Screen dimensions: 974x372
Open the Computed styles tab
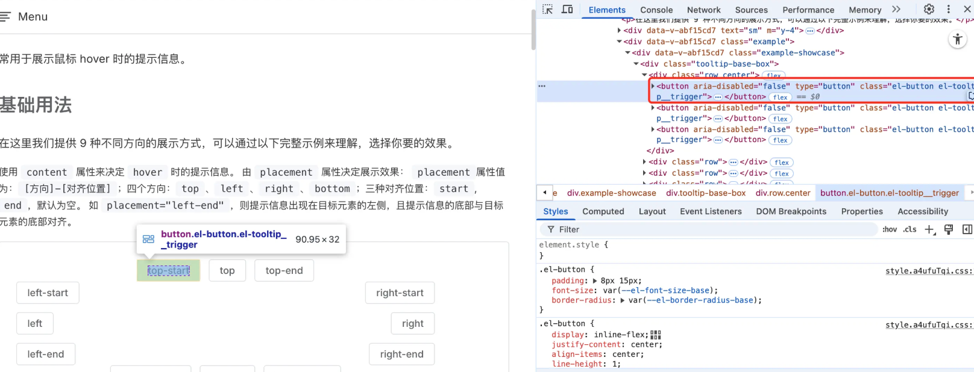click(603, 211)
